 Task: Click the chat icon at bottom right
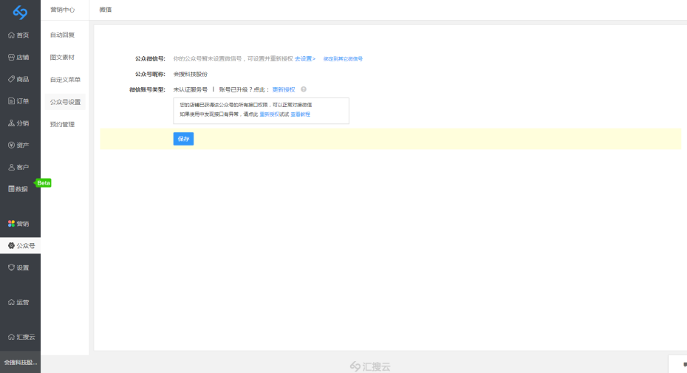point(684,364)
